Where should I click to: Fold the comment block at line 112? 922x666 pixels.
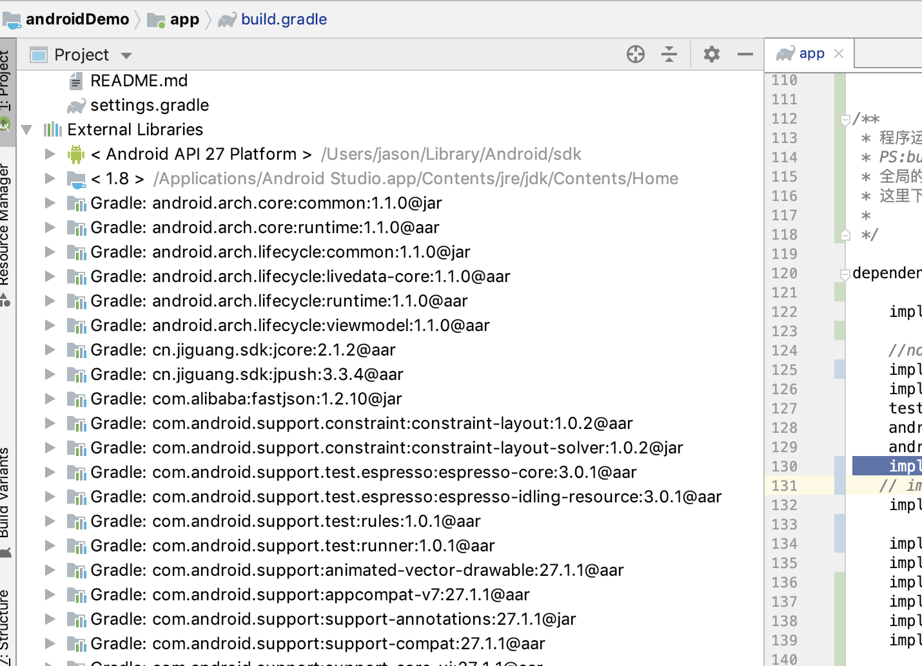pos(845,119)
